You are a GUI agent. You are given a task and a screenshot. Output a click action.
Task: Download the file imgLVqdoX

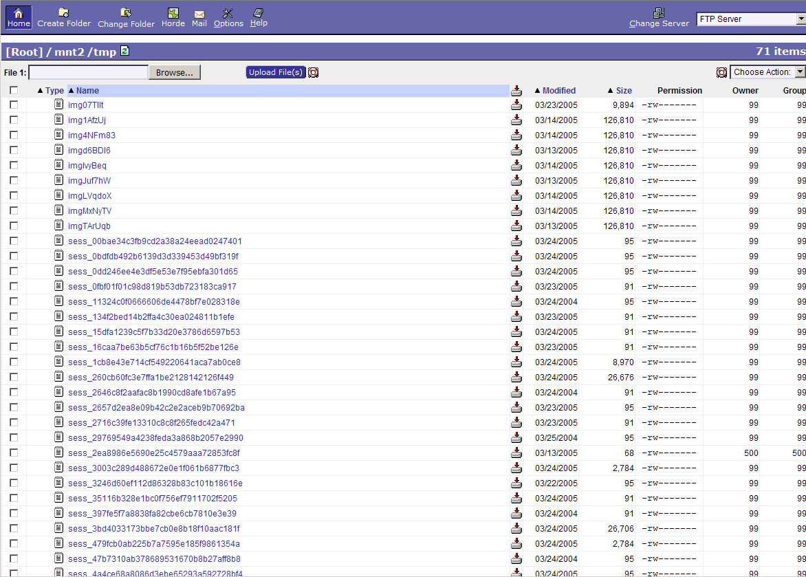pyautogui.click(x=516, y=195)
